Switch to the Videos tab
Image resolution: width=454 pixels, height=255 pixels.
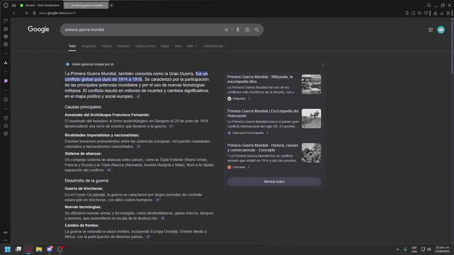click(107, 46)
